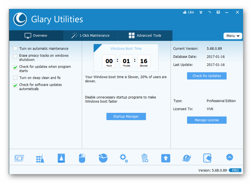The image size is (252, 183).
Task: Select the Current Version value 5.68.0.89
Action: (214, 48)
